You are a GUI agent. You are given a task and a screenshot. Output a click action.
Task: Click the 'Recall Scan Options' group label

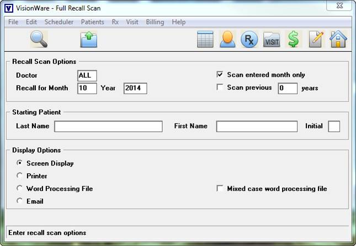(44, 62)
